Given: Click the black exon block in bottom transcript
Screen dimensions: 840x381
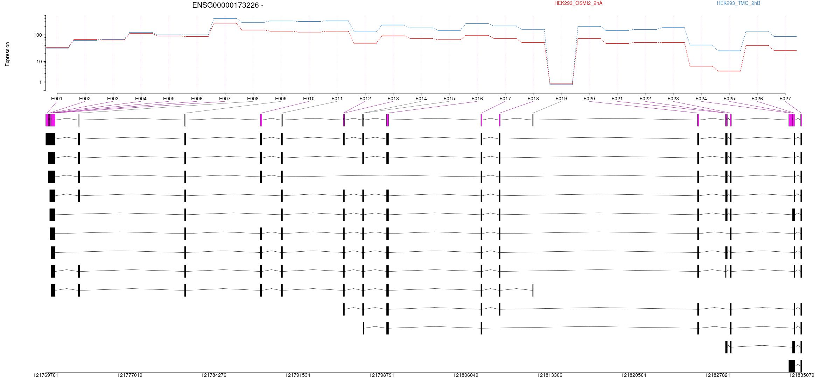Looking at the screenshot, I should (x=792, y=366).
